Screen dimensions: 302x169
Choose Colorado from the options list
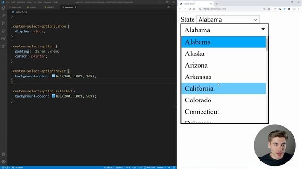point(223,100)
